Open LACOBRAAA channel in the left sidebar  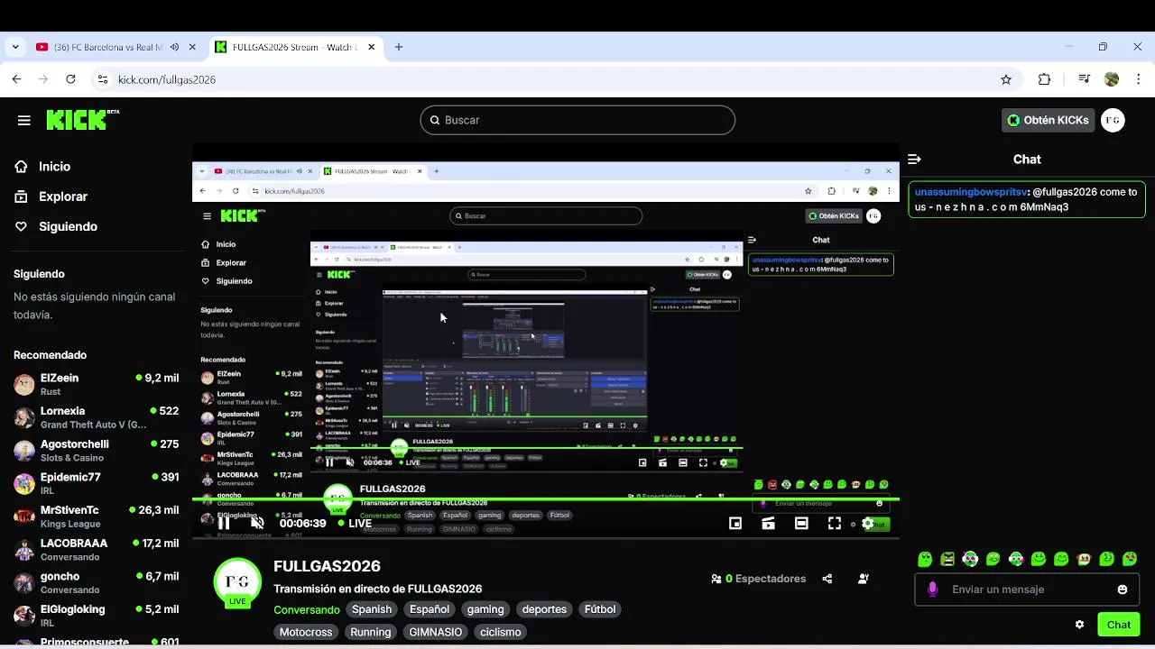[96, 549]
